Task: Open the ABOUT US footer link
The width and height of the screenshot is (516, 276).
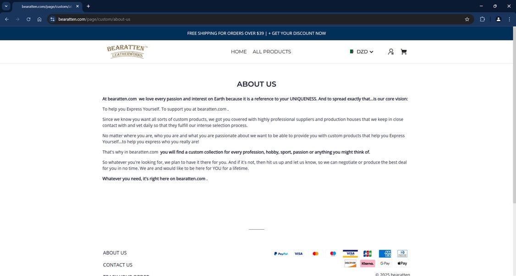Action: (115, 253)
